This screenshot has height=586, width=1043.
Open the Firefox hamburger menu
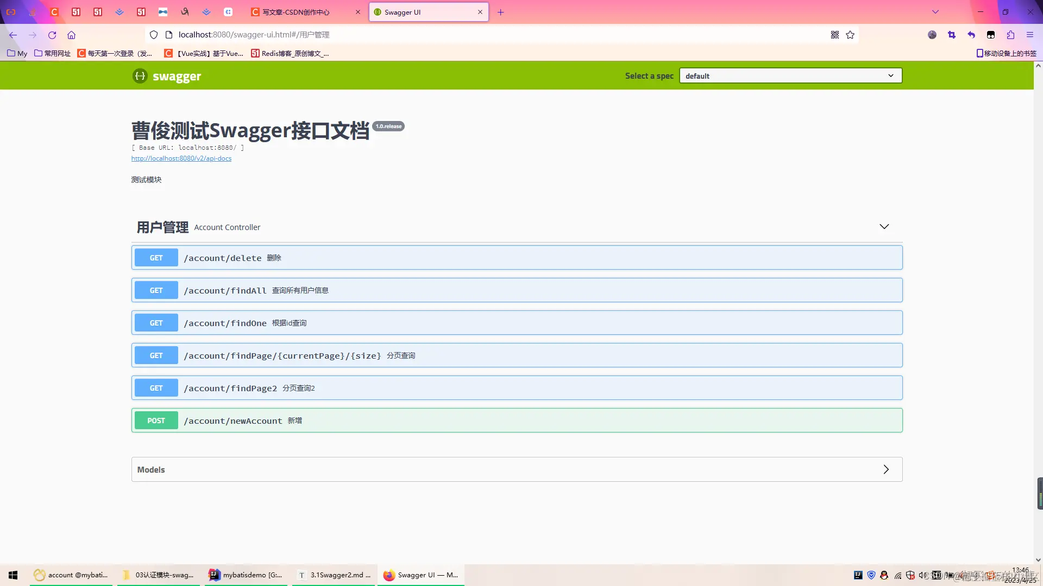[x=1029, y=35]
